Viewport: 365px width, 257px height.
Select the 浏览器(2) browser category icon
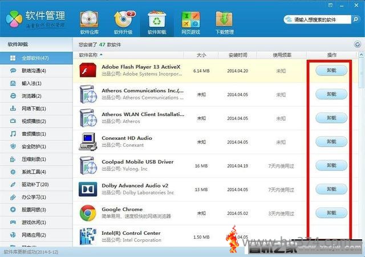(13, 96)
